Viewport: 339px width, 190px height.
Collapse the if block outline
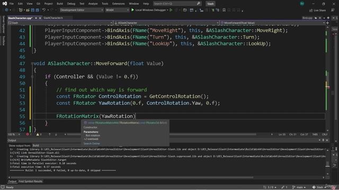click(x=32, y=77)
